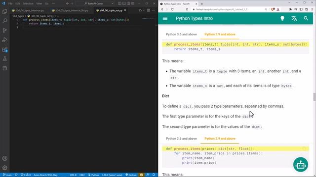Image resolution: width=316 pixels, height=177 pixels.
Task: Open the Source Control view
Action: 4,30
